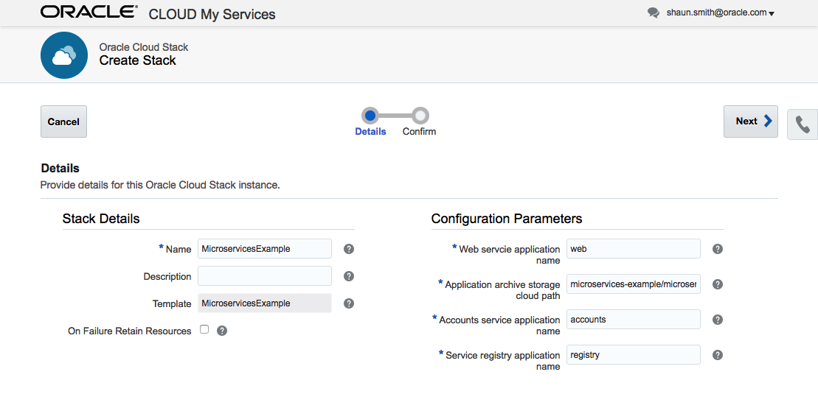Open the phone contact side tab
Screen dimensions: 818x408
[803, 124]
